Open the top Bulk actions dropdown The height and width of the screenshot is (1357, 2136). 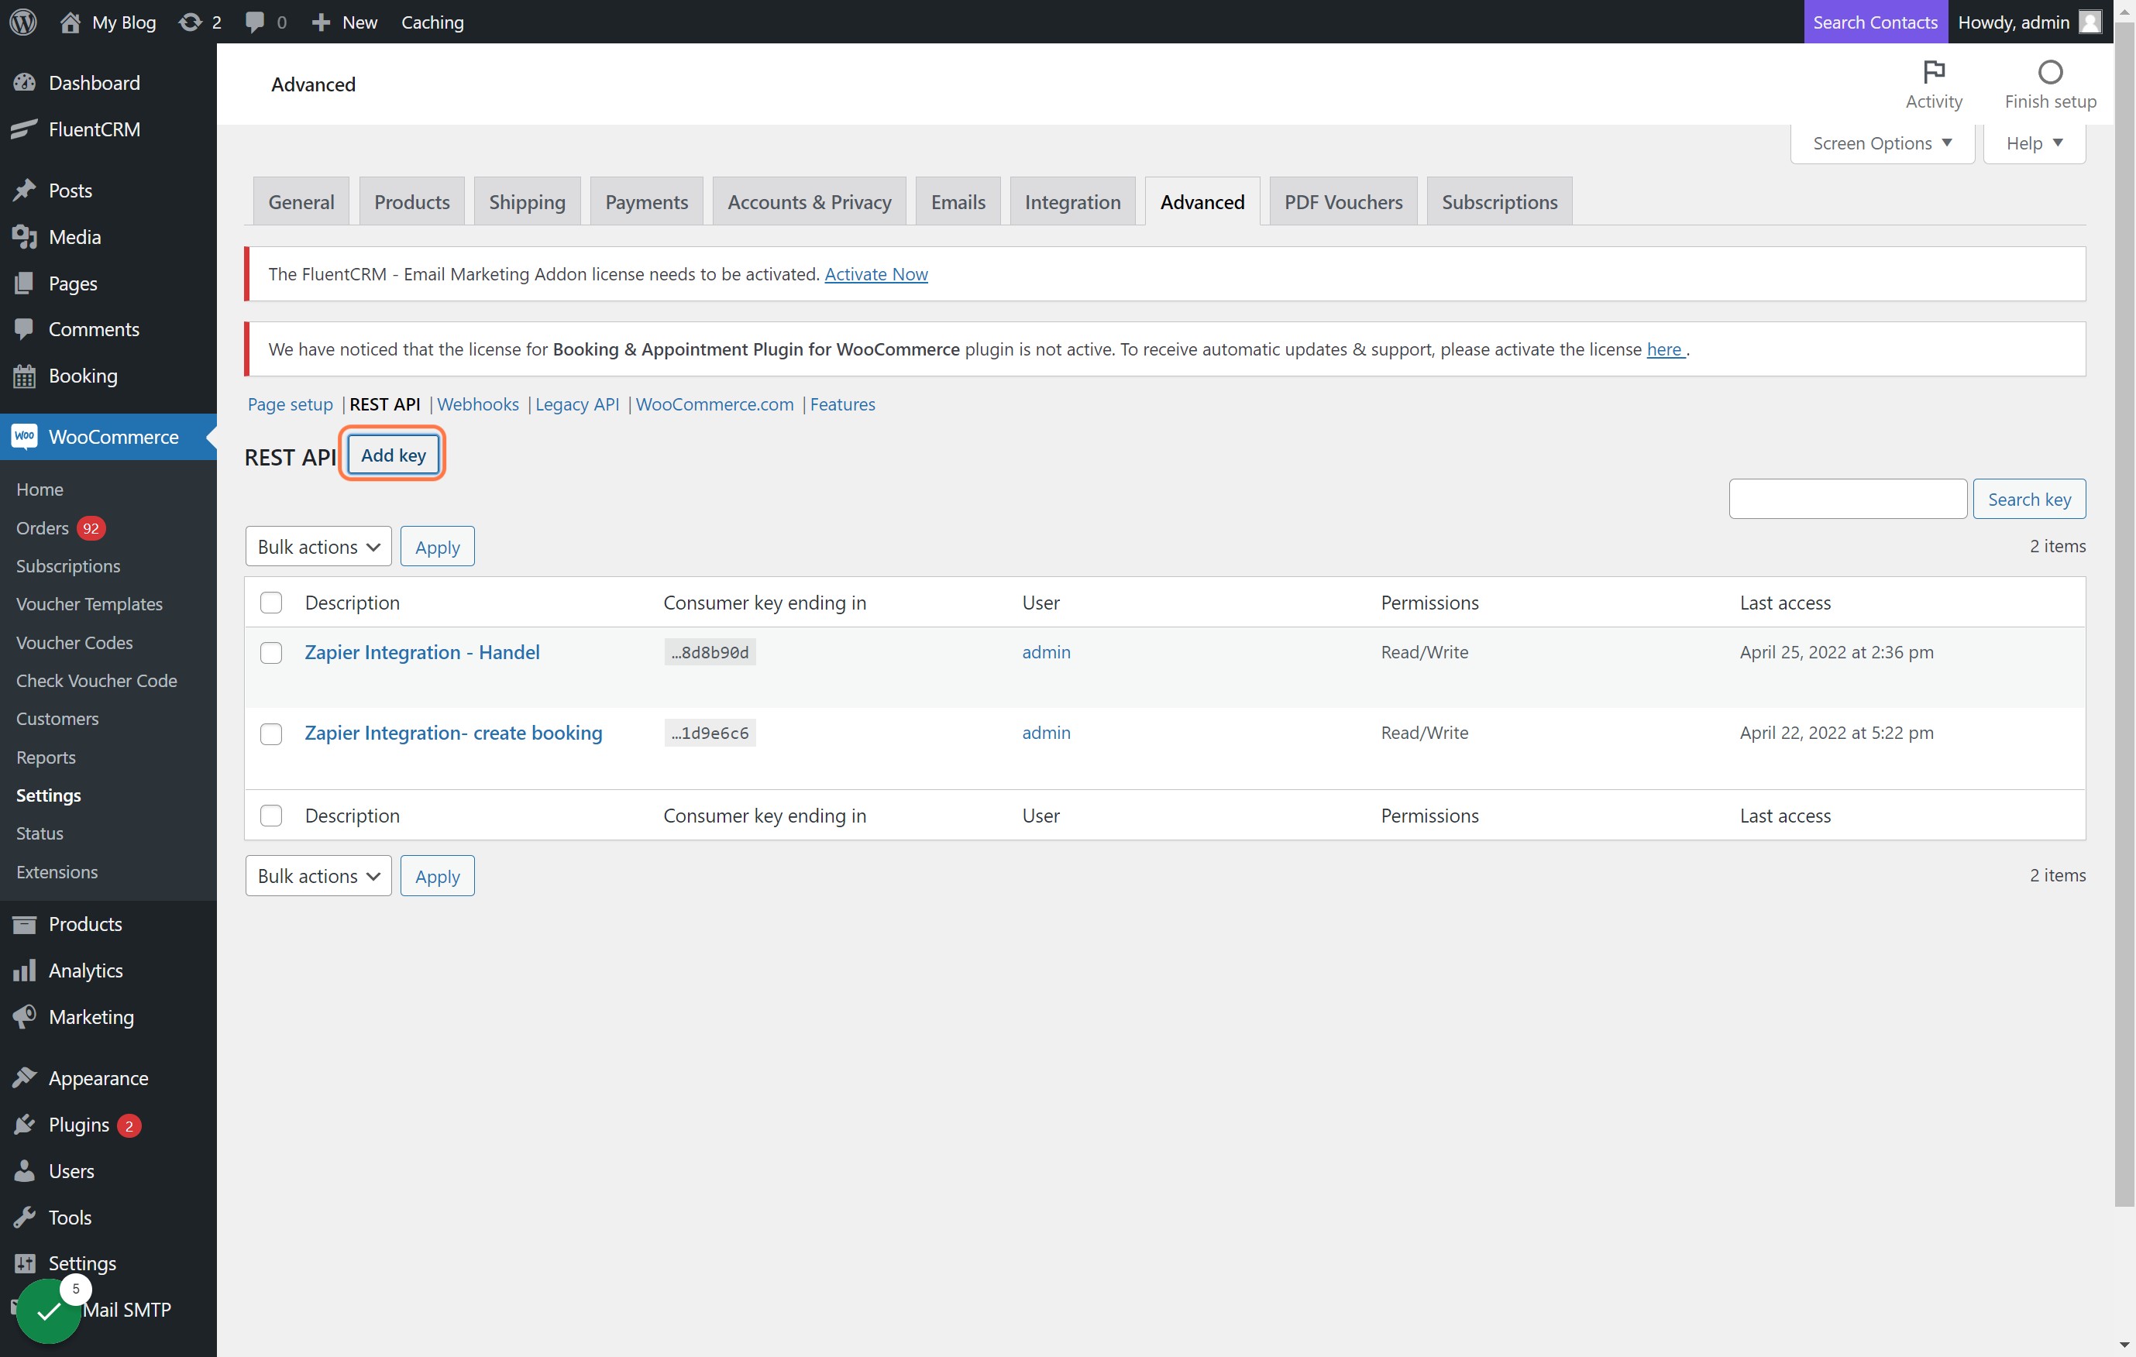point(318,546)
